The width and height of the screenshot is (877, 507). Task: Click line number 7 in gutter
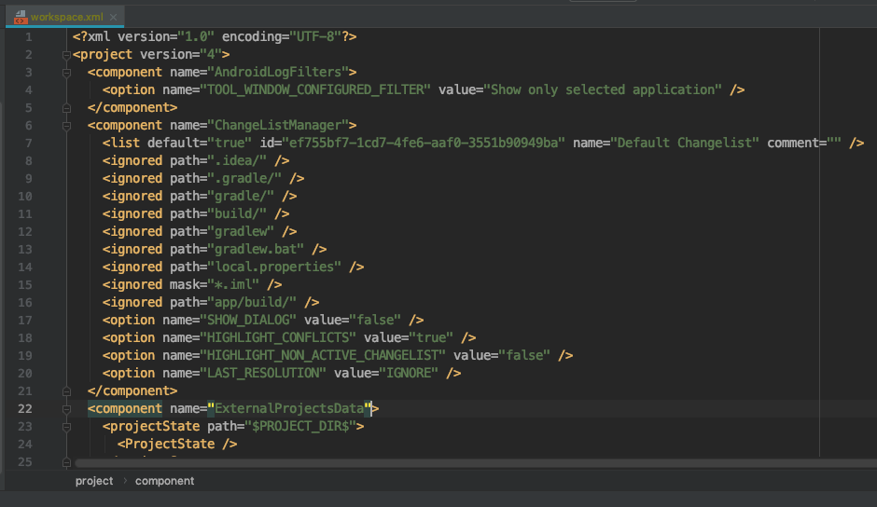[x=29, y=144]
